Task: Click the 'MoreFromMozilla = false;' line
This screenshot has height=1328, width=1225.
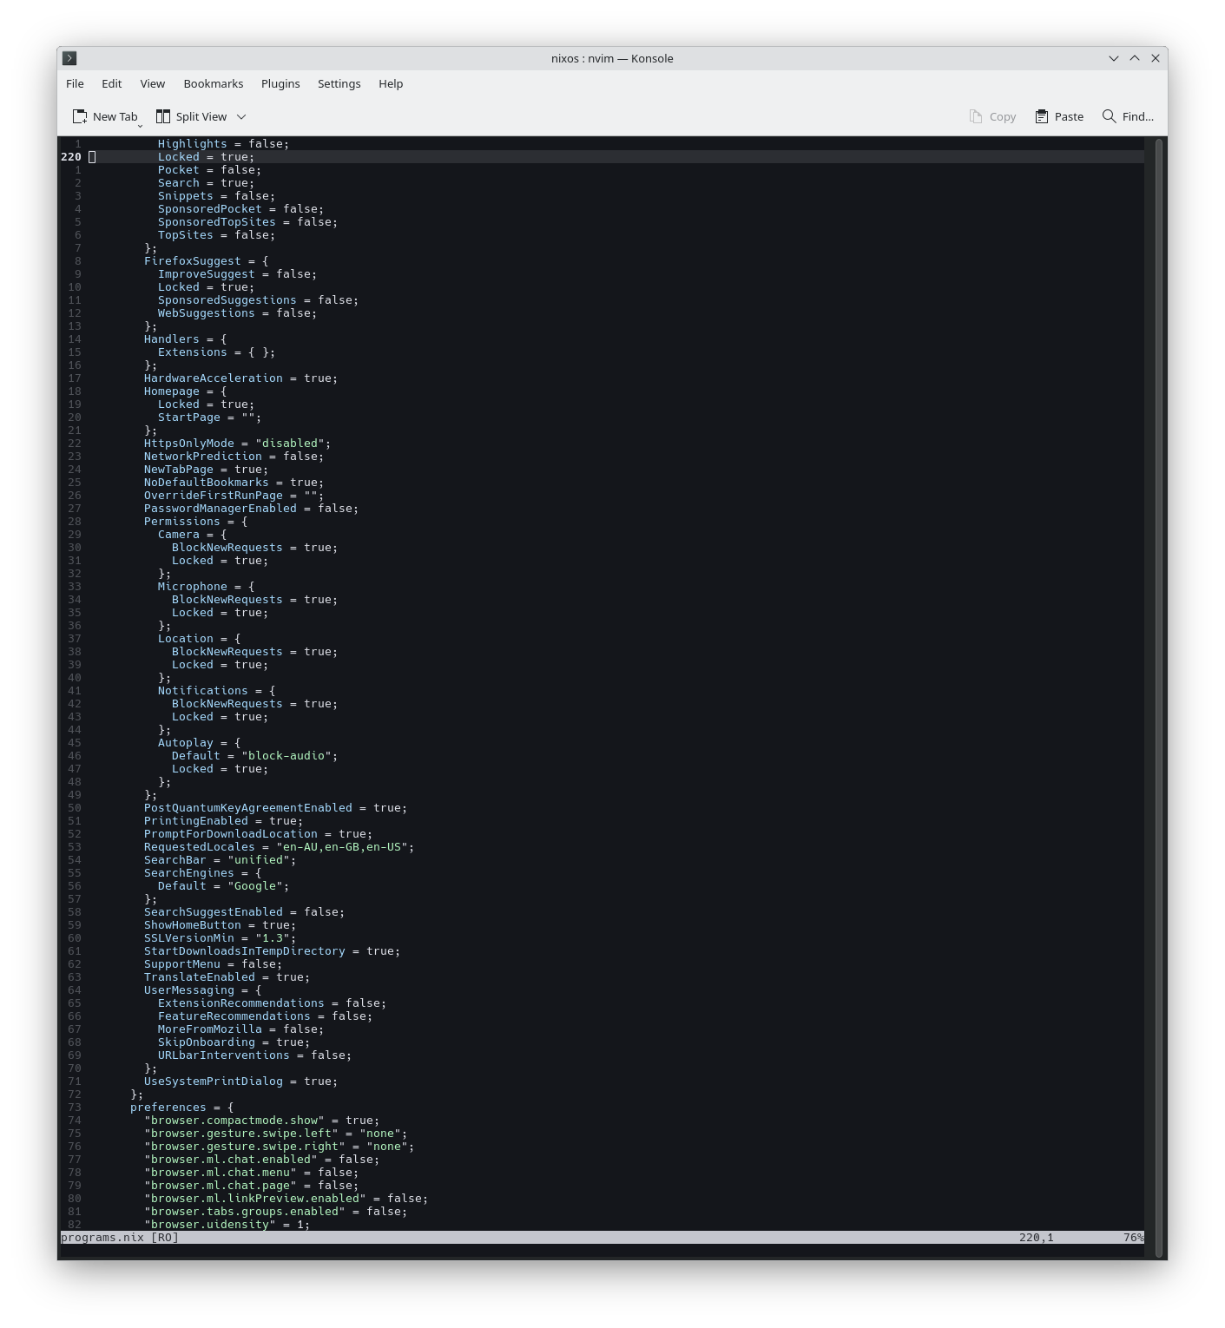Action: (x=240, y=1029)
